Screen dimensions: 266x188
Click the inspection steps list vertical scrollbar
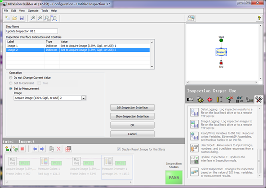259,142
